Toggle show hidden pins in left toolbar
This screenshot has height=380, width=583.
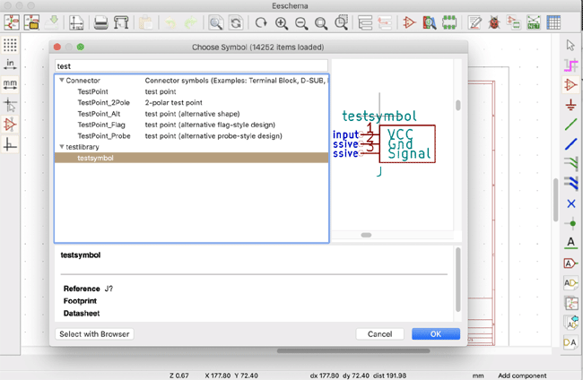(x=10, y=124)
